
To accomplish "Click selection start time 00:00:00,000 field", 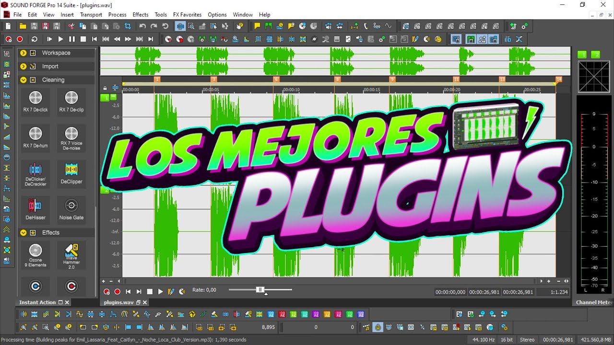I will coord(450,292).
